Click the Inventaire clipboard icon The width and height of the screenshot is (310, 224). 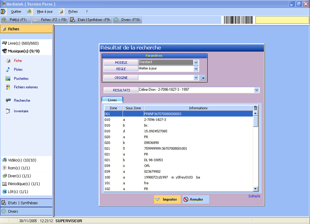click(8, 111)
